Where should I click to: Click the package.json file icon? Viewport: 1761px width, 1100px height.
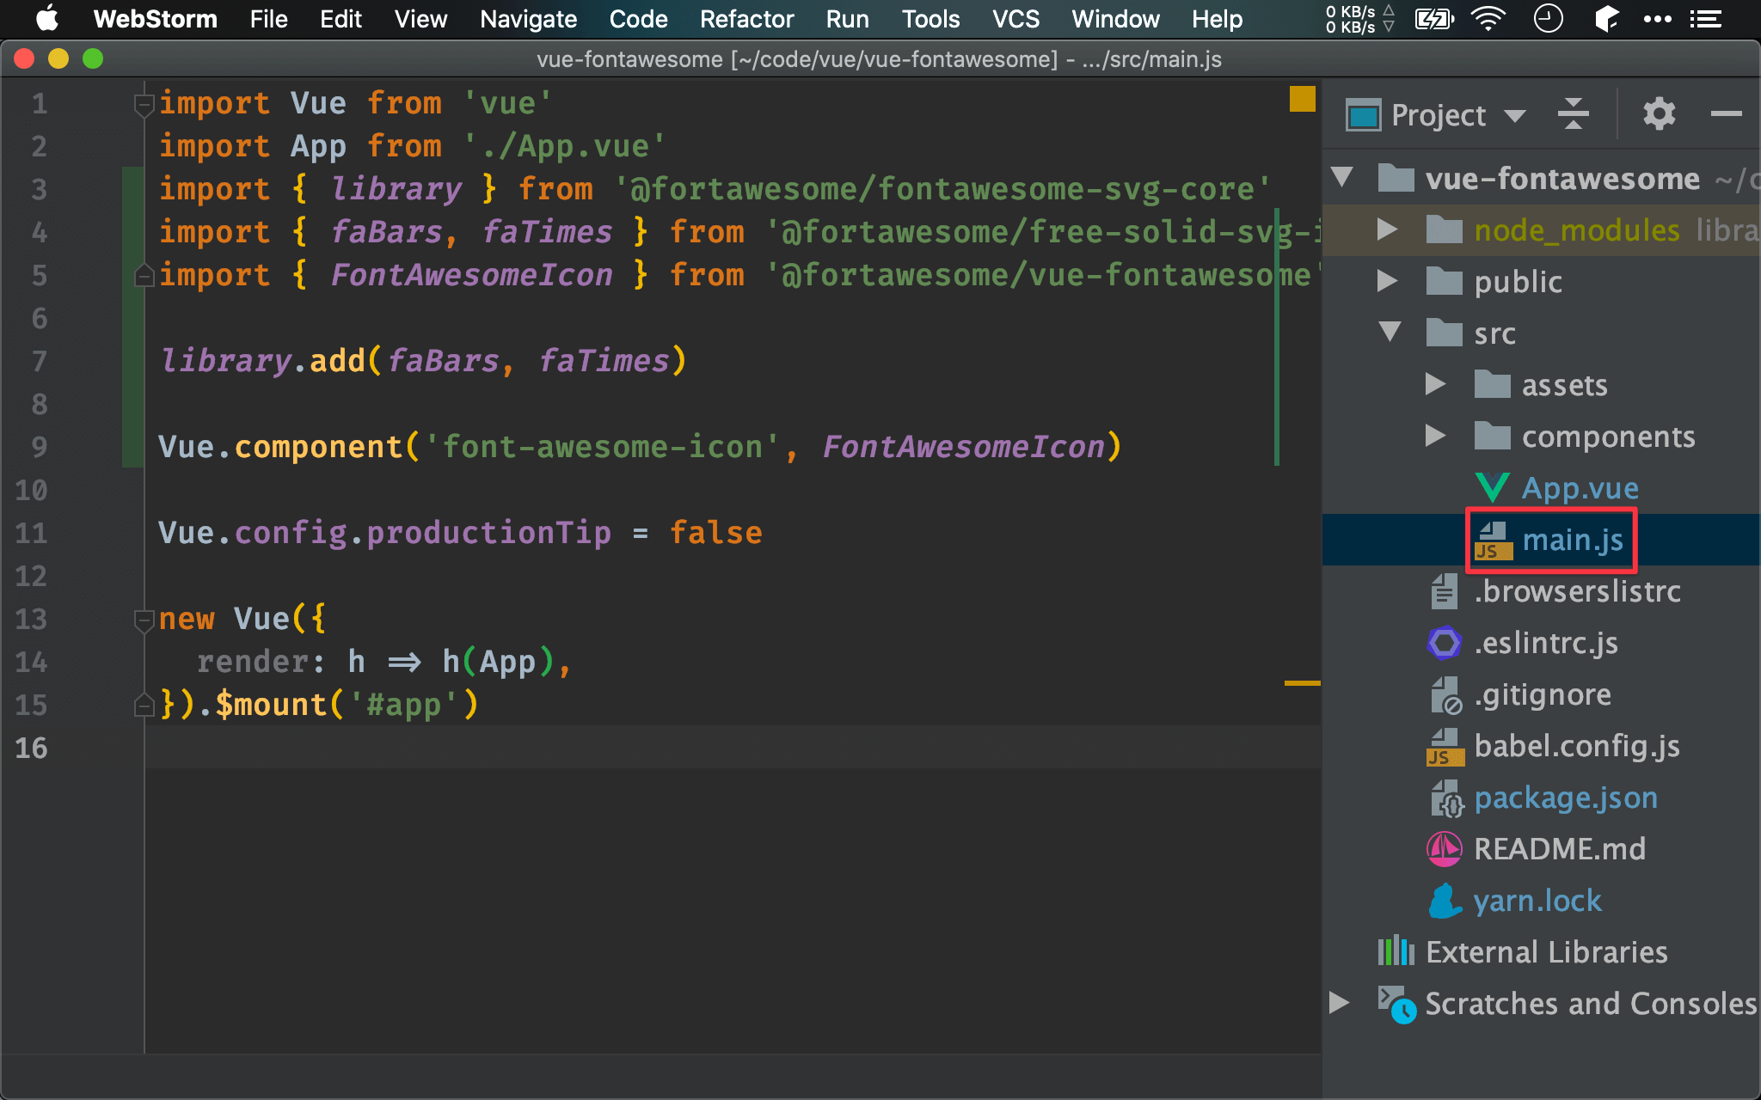click(x=1445, y=798)
